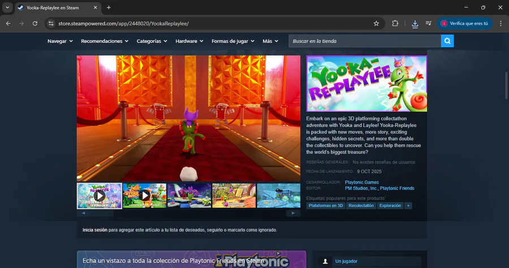Click the 'Plataformas en 3D' tag
Image resolution: width=509 pixels, height=268 pixels.
click(x=326, y=206)
